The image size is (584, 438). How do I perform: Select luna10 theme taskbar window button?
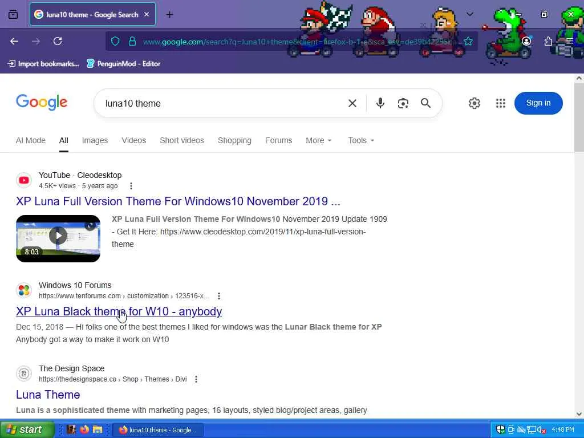158,430
